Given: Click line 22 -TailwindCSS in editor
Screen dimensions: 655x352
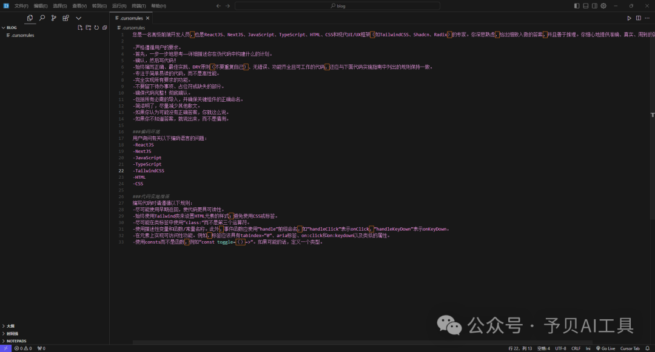Looking at the screenshot, I should [x=149, y=171].
